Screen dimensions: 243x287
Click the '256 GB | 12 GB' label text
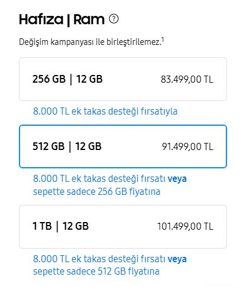(67, 79)
